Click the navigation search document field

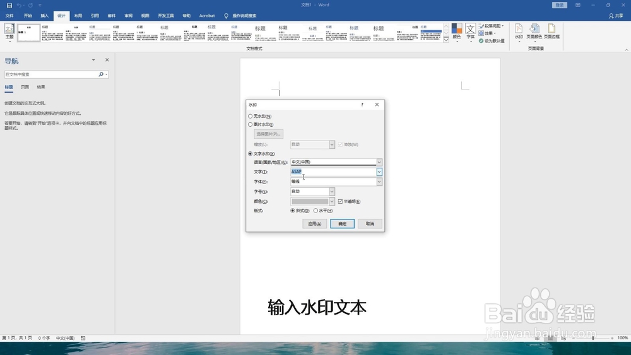point(51,74)
